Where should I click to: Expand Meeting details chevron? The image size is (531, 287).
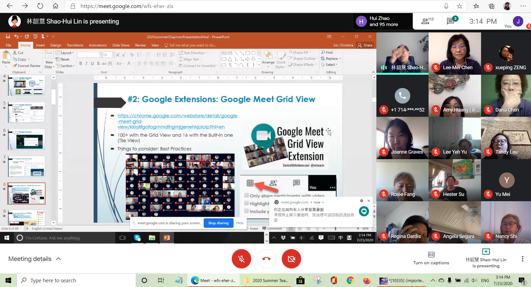59,259
